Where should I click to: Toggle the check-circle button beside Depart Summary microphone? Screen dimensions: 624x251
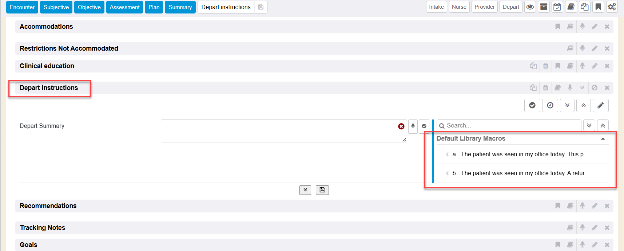[424, 126]
